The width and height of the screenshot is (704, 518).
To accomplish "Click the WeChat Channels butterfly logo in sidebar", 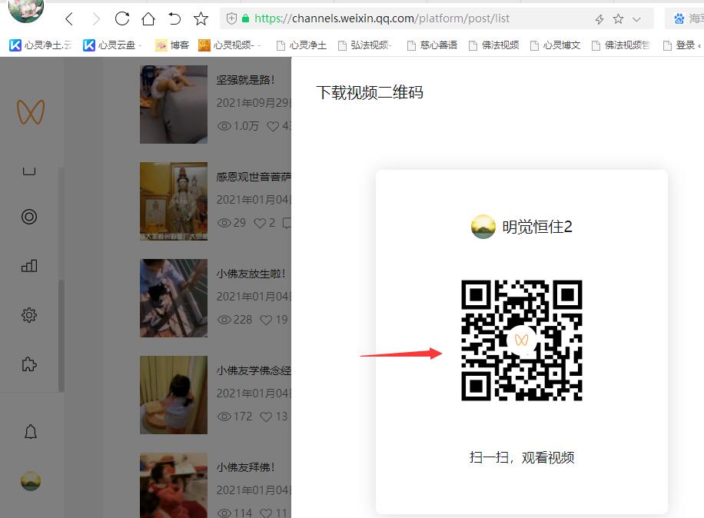I will [31, 112].
